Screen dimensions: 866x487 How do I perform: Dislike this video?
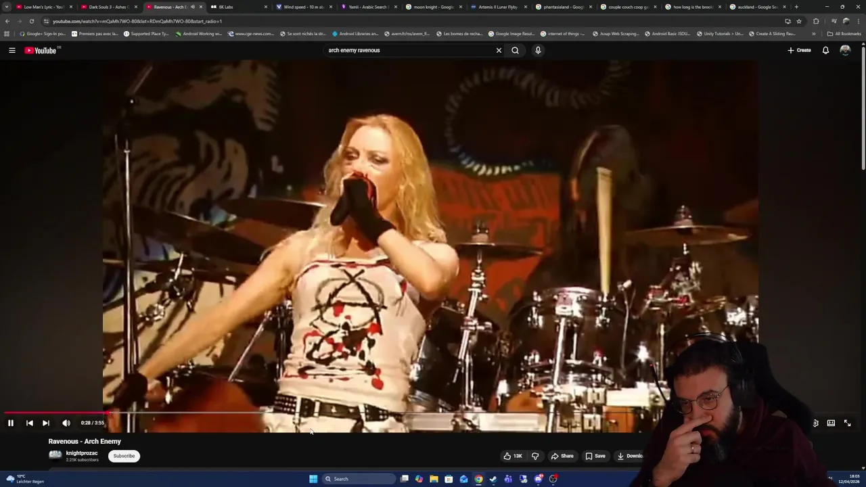pos(535,456)
